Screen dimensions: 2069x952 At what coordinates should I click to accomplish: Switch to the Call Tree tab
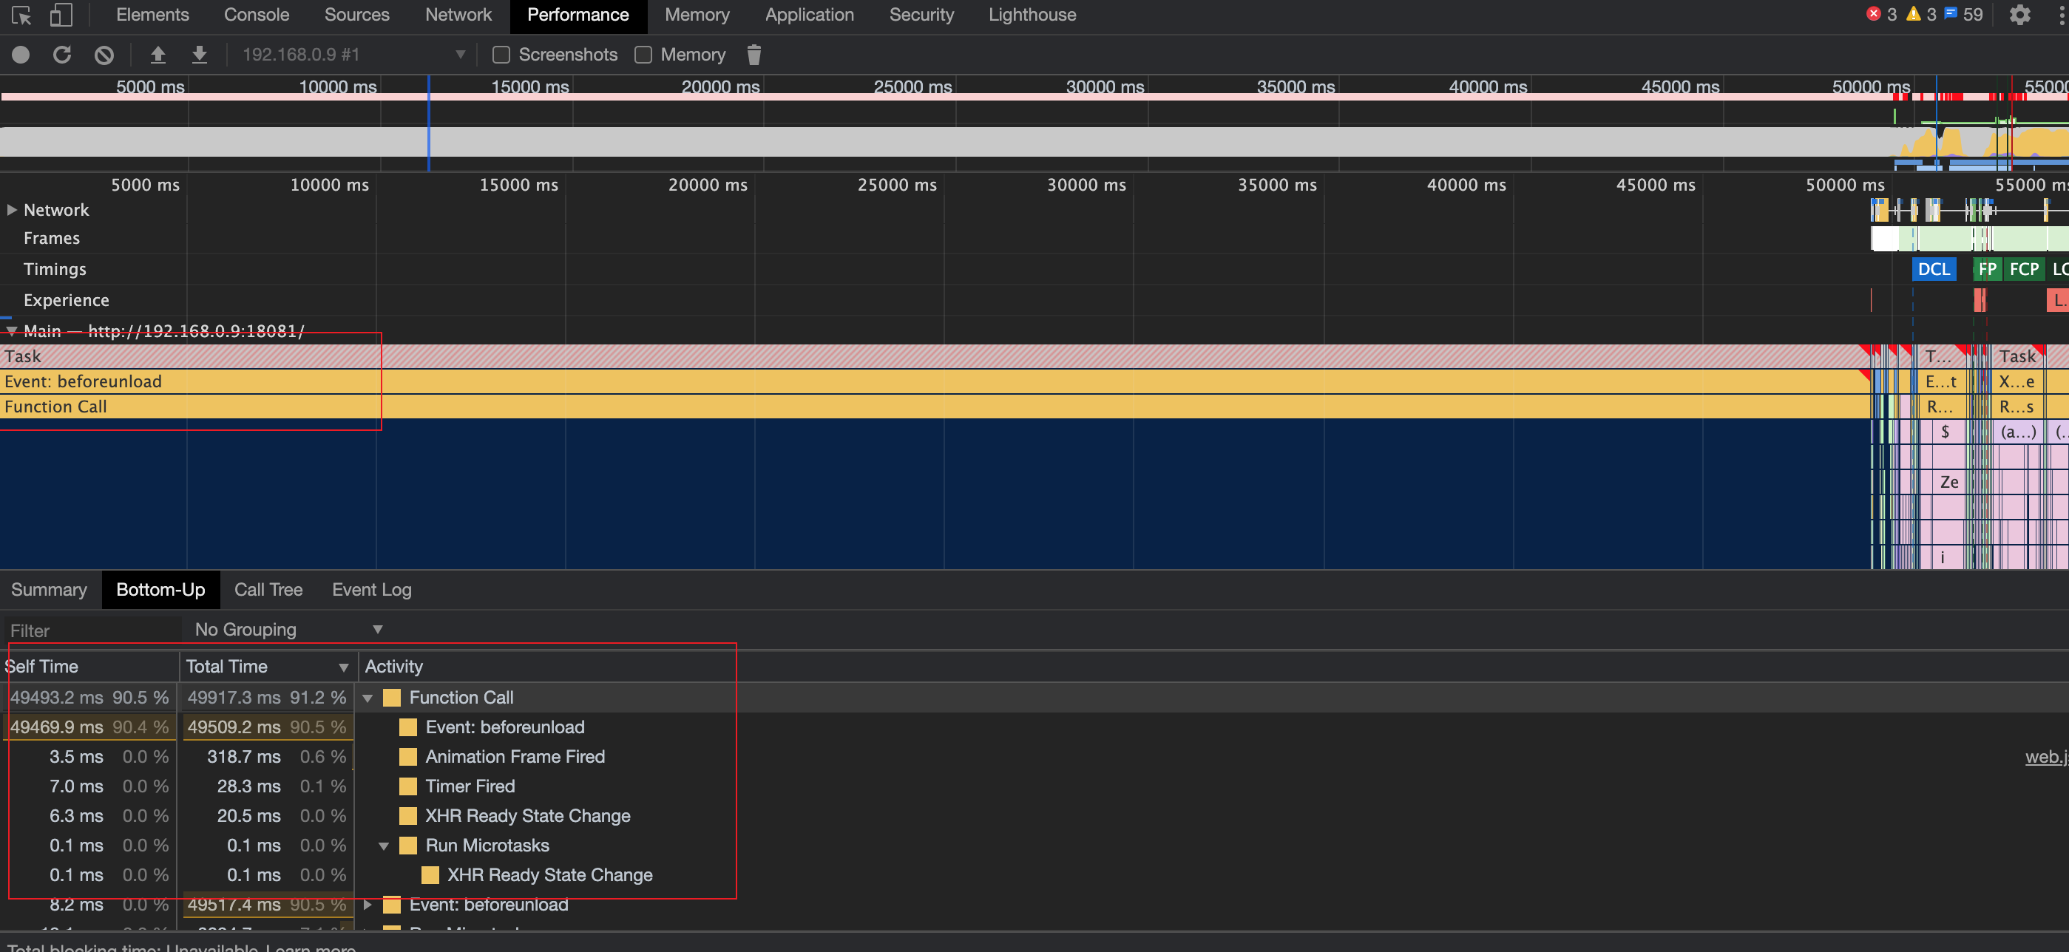(x=268, y=589)
